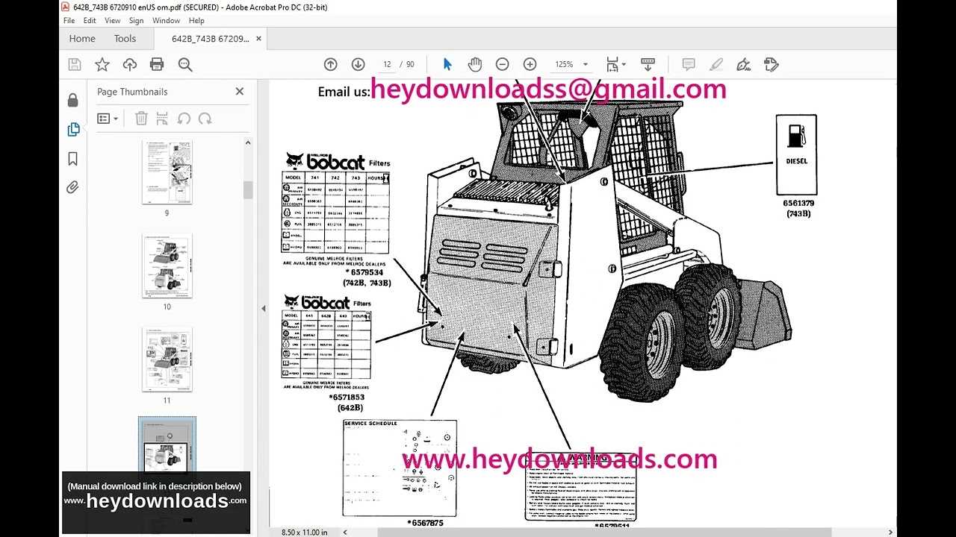Switch to the Tools tab

125,39
